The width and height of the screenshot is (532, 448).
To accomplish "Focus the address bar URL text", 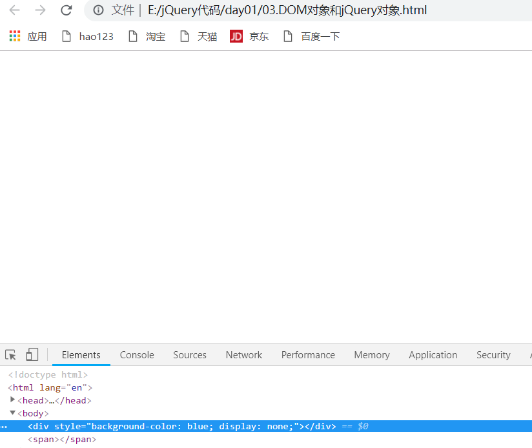I will [287, 10].
